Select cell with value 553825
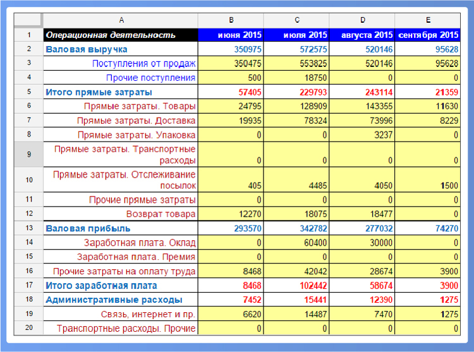The height and width of the screenshot is (352, 474). (296, 63)
